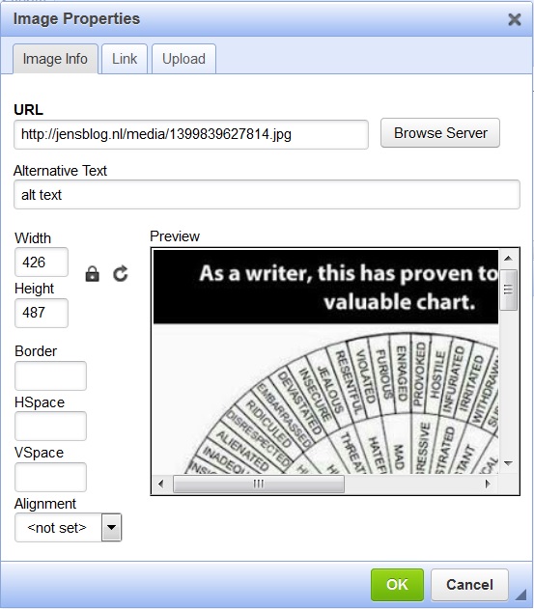Screen dimensions: 534x609
Task: Select the Width field showing 426
Action: click(x=42, y=263)
